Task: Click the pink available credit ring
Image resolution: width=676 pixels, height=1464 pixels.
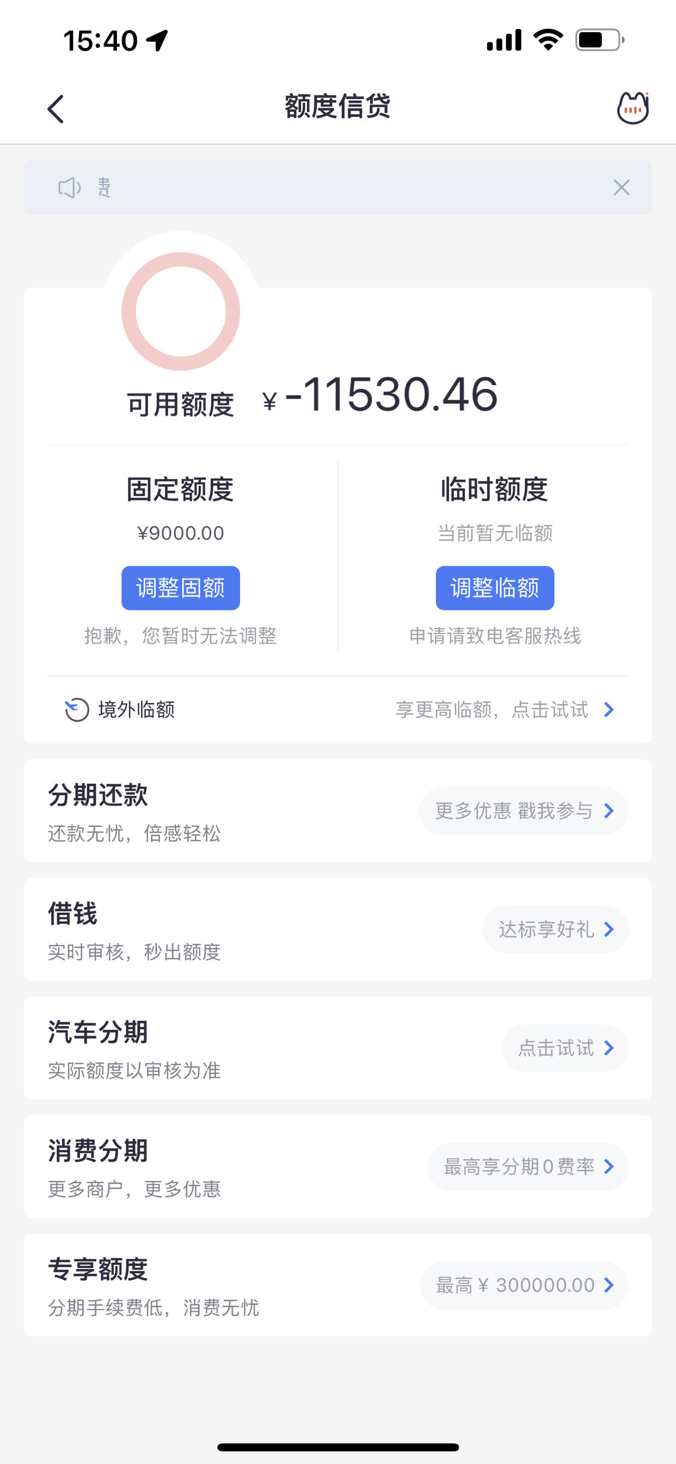Action: tap(181, 312)
